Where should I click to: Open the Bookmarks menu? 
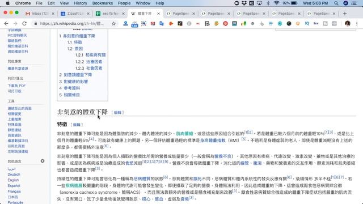point(103,3)
